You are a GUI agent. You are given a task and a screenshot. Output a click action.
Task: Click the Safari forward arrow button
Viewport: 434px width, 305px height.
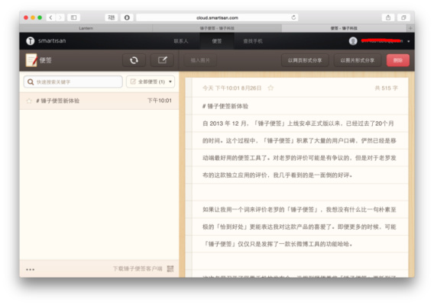pyautogui.click(x=60, y=18)
